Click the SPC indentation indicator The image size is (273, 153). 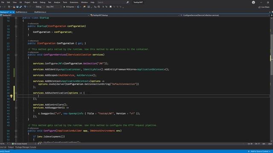click(264, 144)
